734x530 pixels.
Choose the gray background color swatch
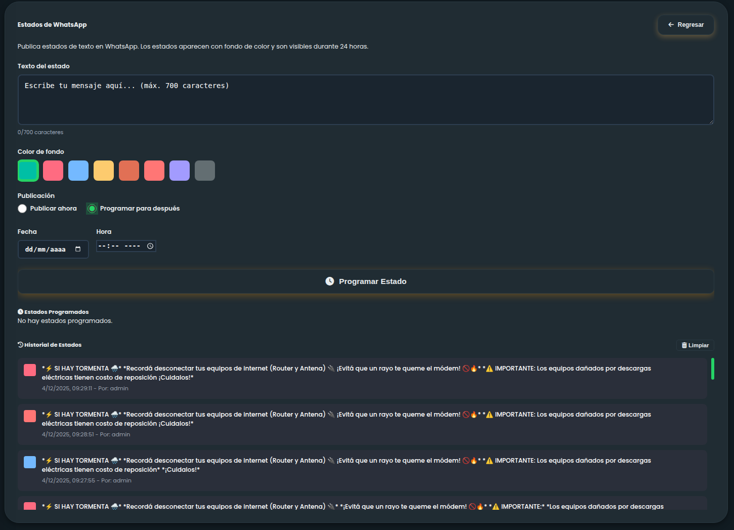[x=205, y=171]
